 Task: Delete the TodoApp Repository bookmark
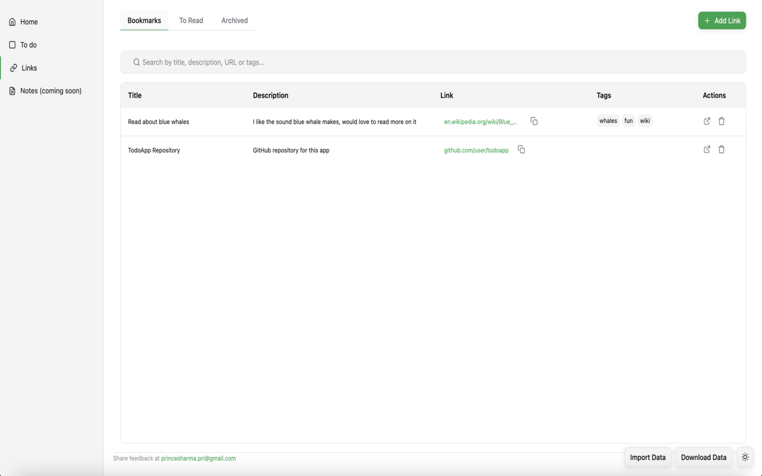[x=722, y=149]
